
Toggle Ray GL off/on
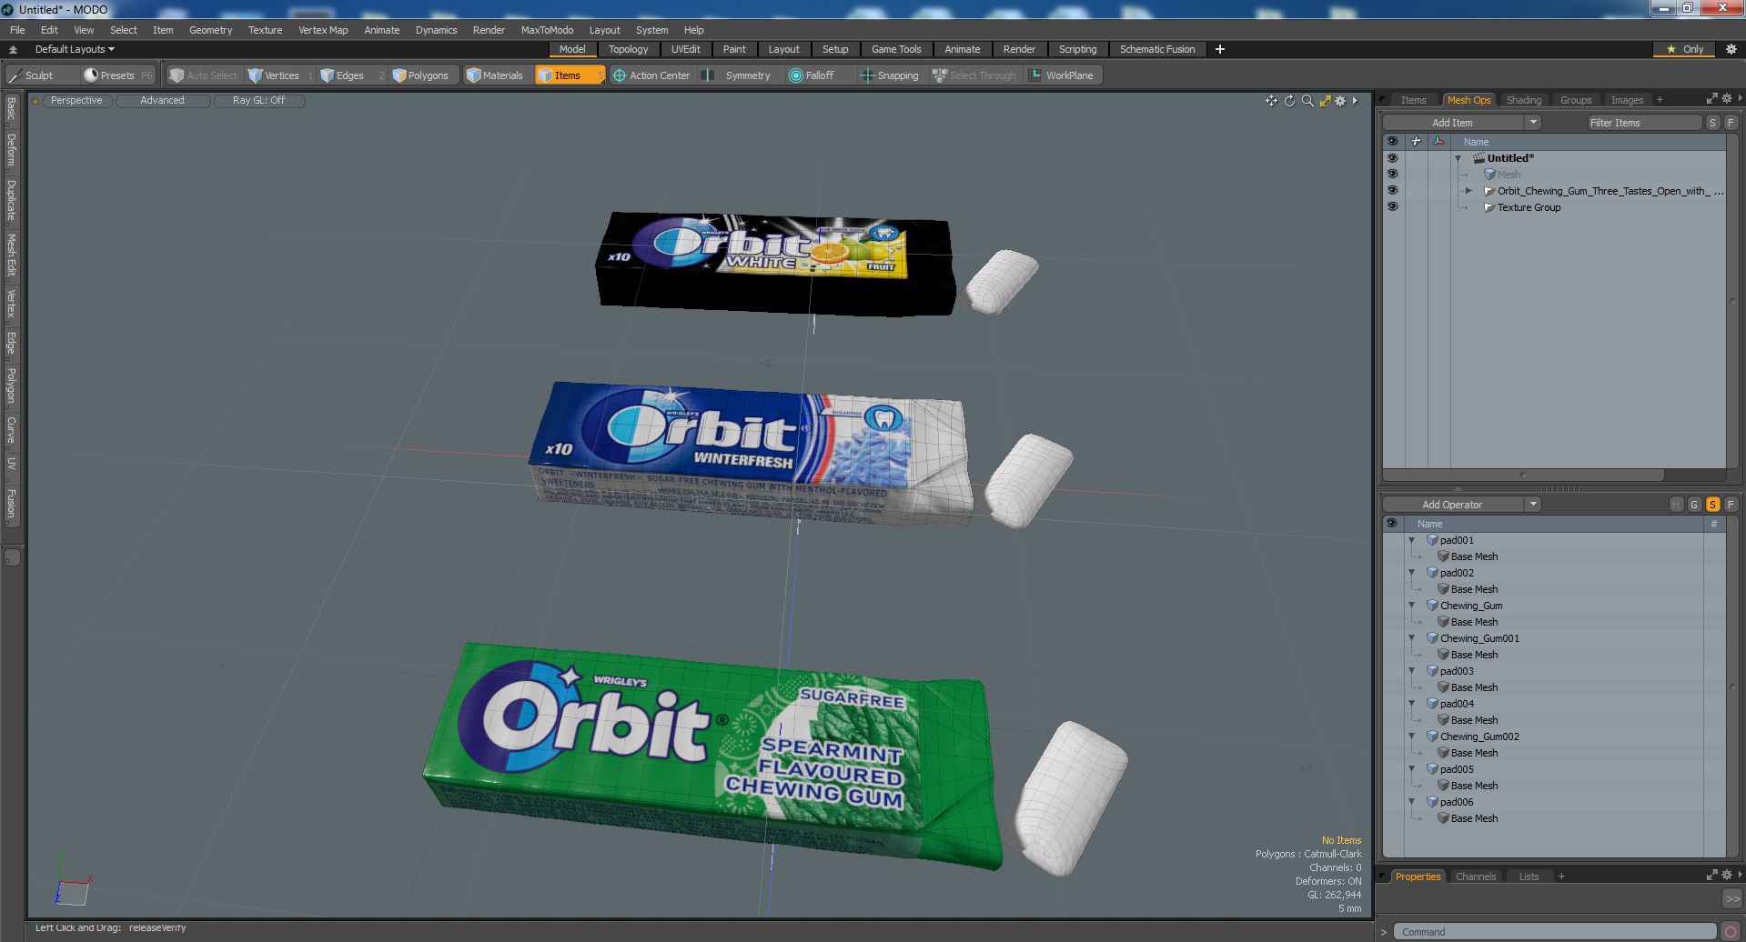tap(258, 101)
